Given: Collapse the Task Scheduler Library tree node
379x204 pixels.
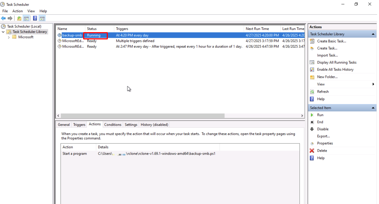Looking at the screenshot, I should click(x=3, y=32).
